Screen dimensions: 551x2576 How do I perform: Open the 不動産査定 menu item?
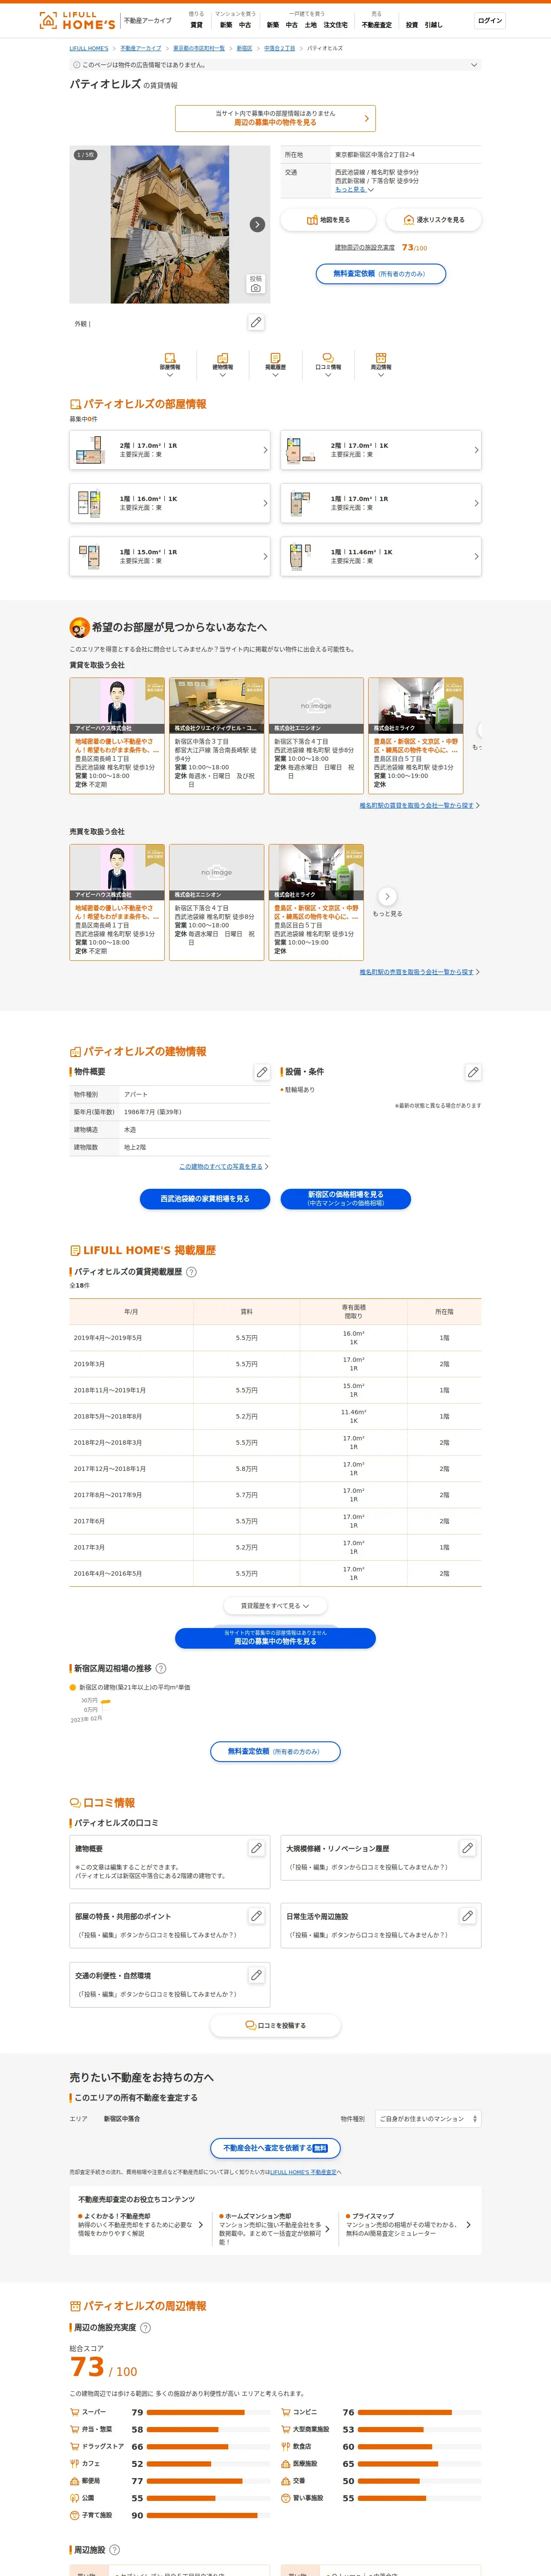(377, 25)
